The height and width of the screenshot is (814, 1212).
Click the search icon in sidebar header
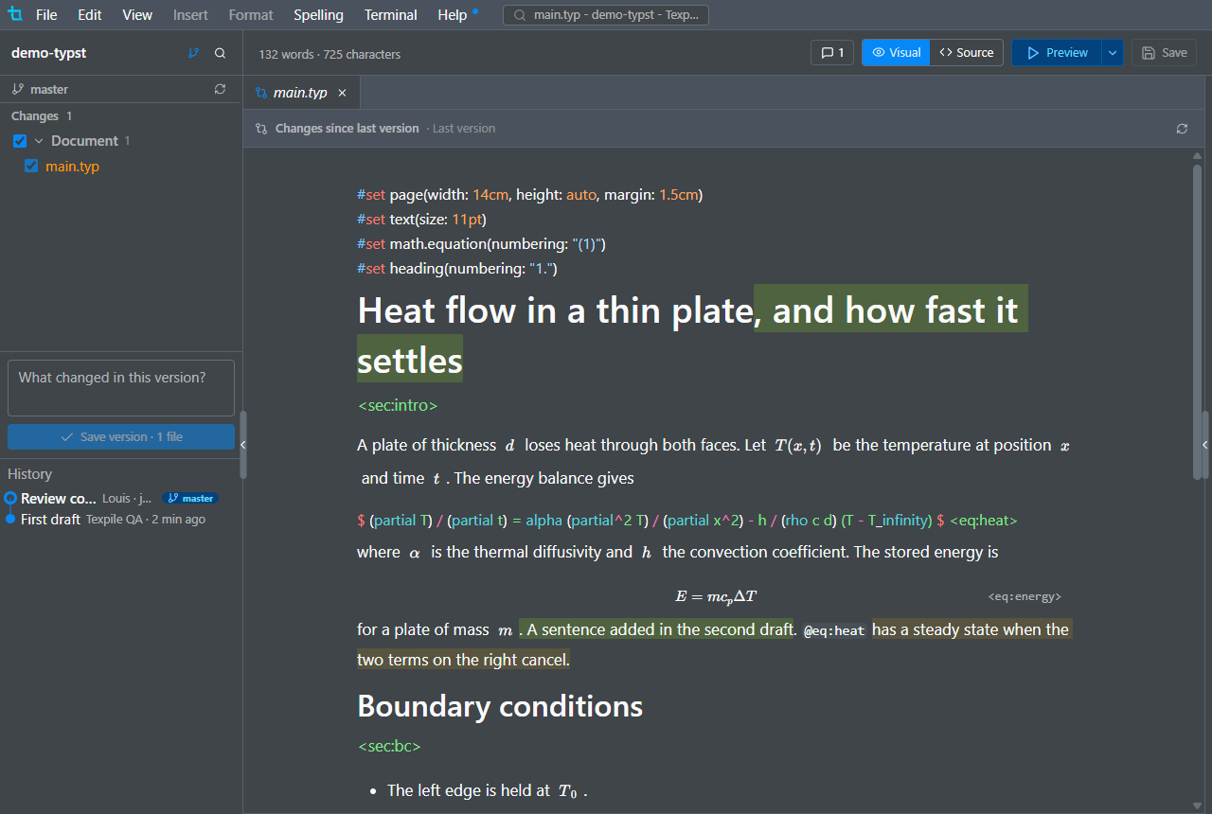pos(221,53)
